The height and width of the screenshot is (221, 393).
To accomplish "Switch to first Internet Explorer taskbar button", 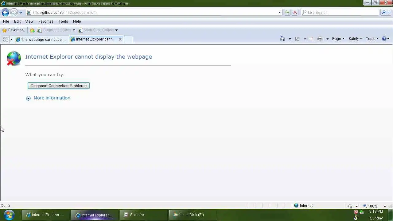I will pos(45,215).
